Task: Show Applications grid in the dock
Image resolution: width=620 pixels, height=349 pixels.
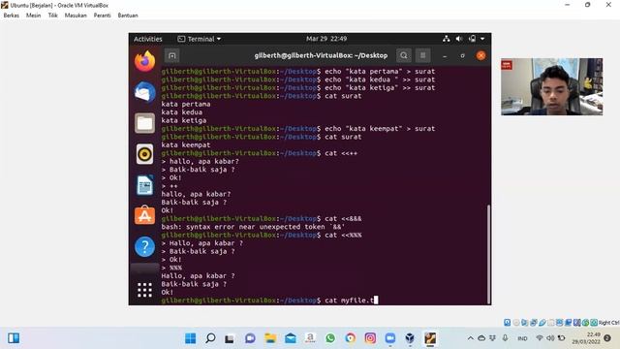Action: [x=144, y=290]
